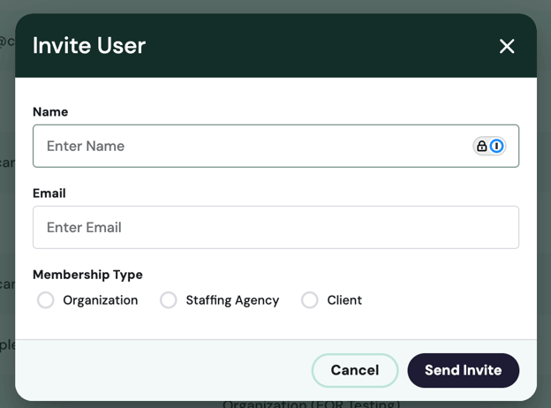Pick the Client radio button
The width and height of the screenshot is (551, 408).
(310, 300)
